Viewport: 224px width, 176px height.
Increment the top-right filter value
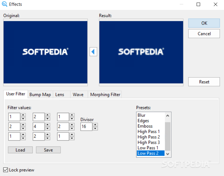pos(72,115)
